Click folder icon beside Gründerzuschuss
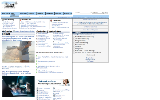 tap(37, 99)
